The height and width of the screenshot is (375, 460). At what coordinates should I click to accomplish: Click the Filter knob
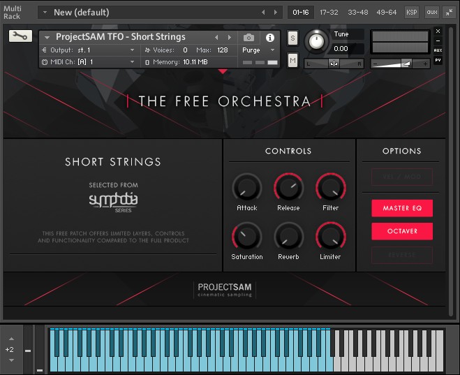tap(331, 187)
